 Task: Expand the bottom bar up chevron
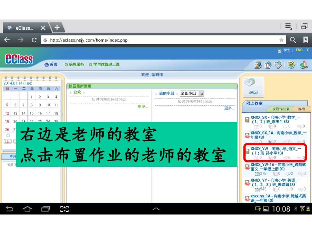(156, 209)
